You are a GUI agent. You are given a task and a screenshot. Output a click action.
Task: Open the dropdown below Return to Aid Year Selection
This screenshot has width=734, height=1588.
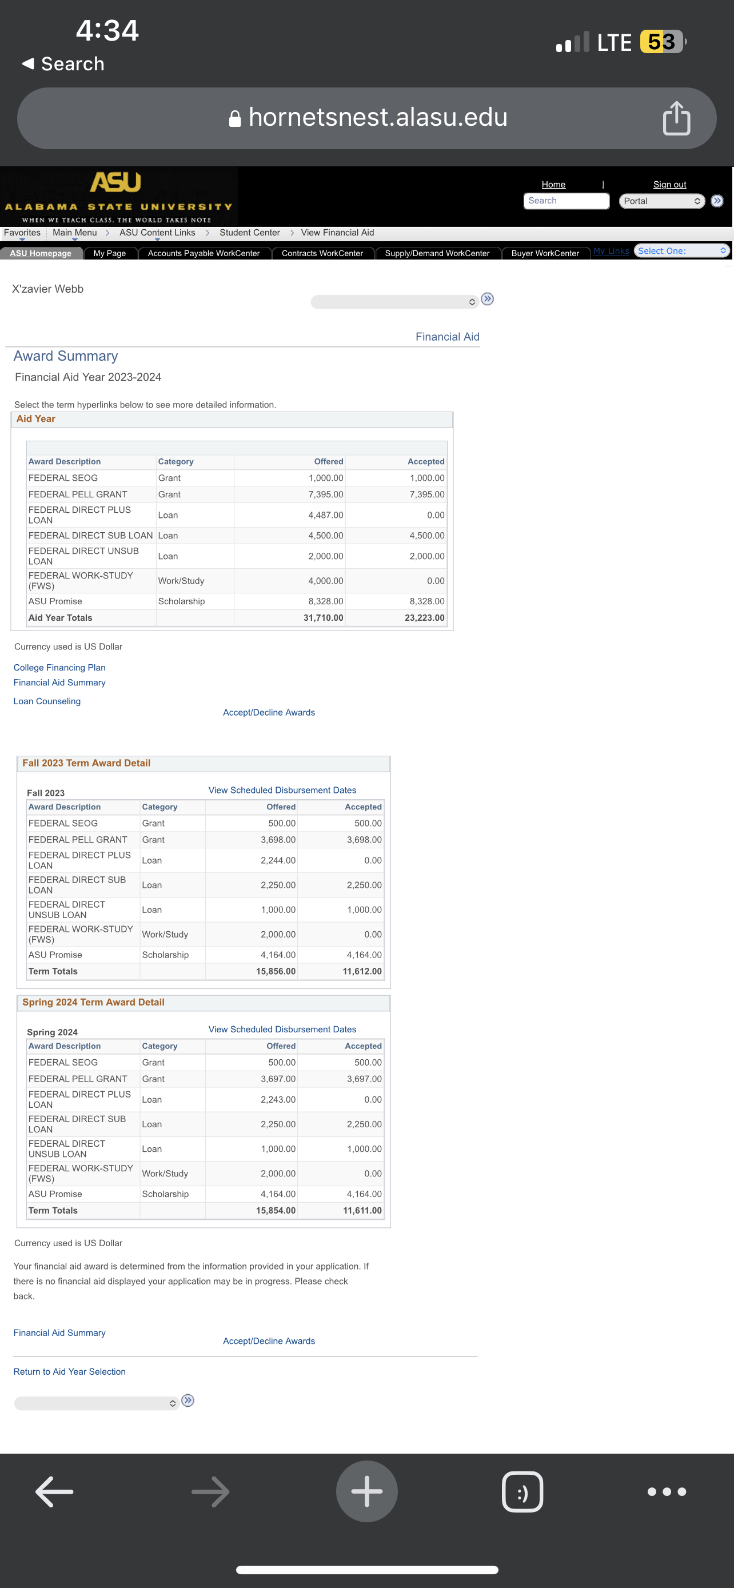96,1403
